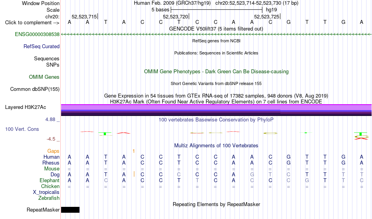Click 'Repeating Elements by RepeatMasker' title
Screen dimensions: 372x219
tap(217, 204)
